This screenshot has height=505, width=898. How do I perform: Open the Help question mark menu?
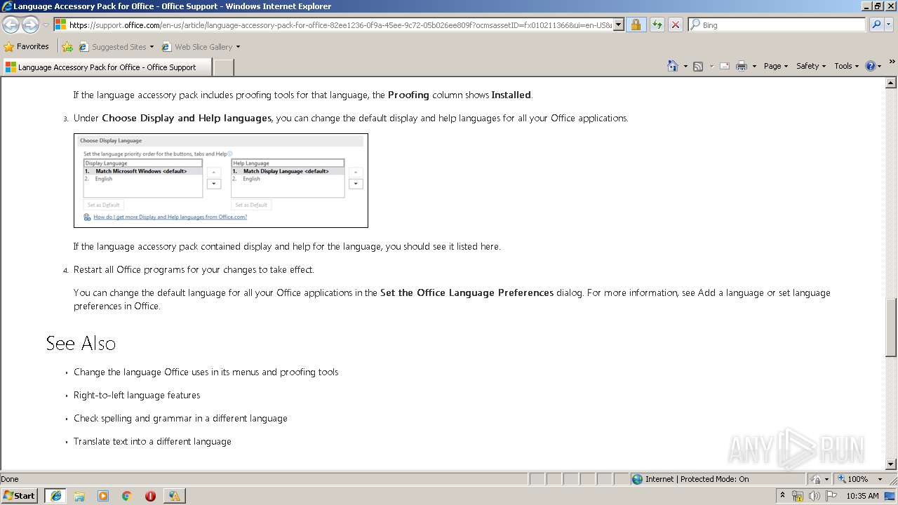coord(873,66)
